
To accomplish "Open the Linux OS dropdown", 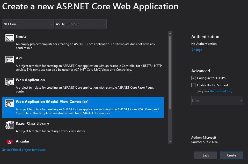I will point(217,101).
